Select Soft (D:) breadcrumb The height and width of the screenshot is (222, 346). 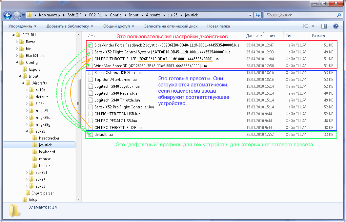click(x=74, y=15)
